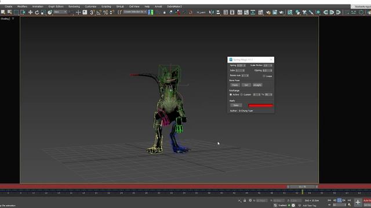
Task: Toggle the Ribbon display icon
Action: point(239,12)
